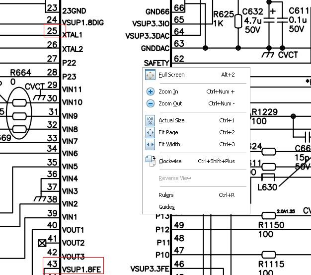
Task: Click the Zoom In plus icon
Action: [x=151, y=92]
